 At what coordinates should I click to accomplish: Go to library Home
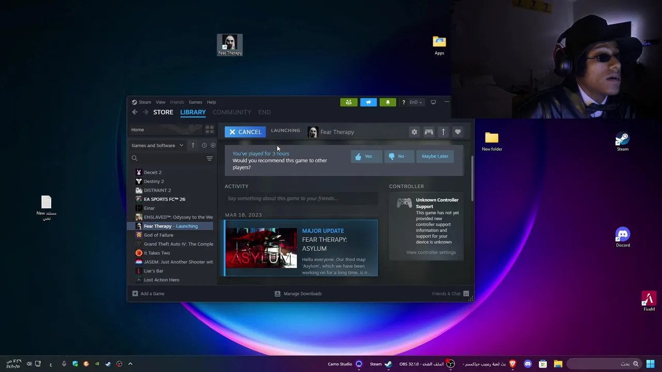pyautogui.click(x=164, y=130)
